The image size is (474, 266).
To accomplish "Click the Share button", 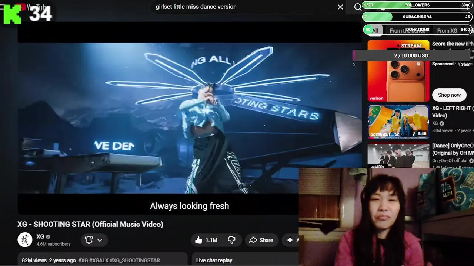I will tap(261, 240).
